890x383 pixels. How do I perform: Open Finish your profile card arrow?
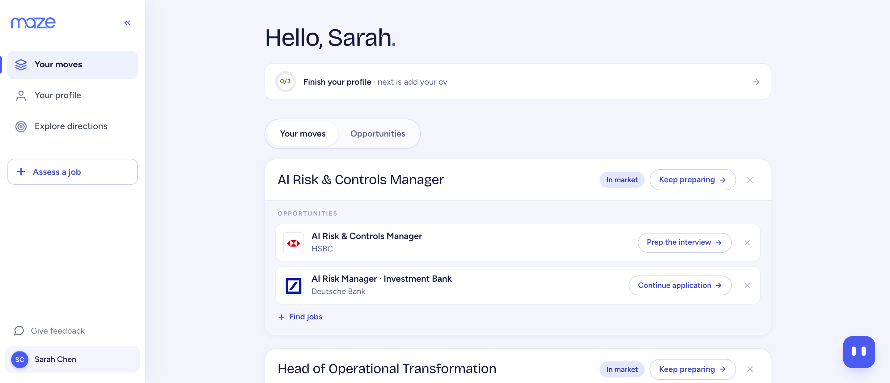click(756, 82)
